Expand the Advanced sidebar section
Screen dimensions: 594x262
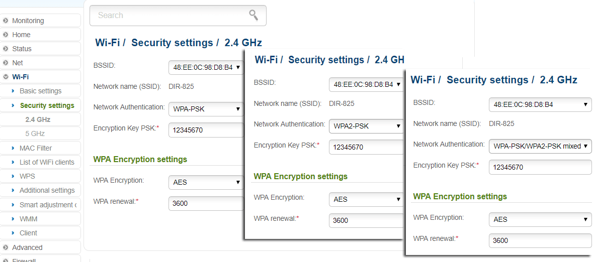coord(27,247)
